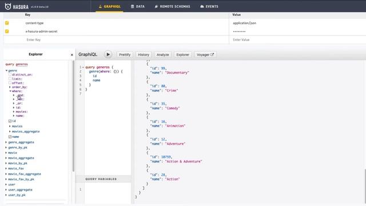
Task: Expand the movie node
Action: [x=6, y=153]
